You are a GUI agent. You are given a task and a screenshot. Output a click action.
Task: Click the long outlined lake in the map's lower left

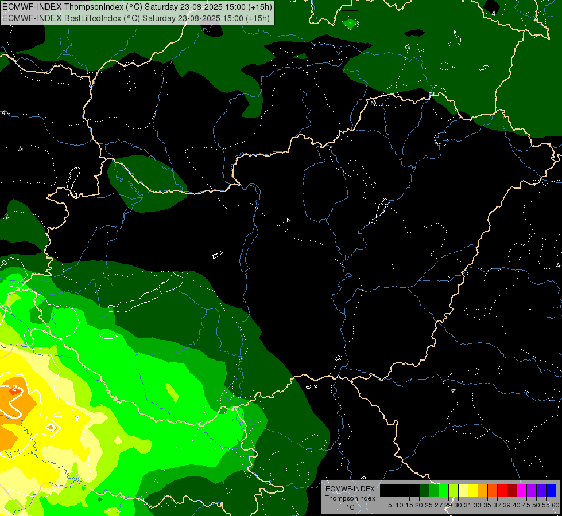point(146,292)
